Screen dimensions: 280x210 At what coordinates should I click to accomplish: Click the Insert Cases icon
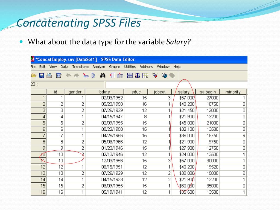(112, 75)
